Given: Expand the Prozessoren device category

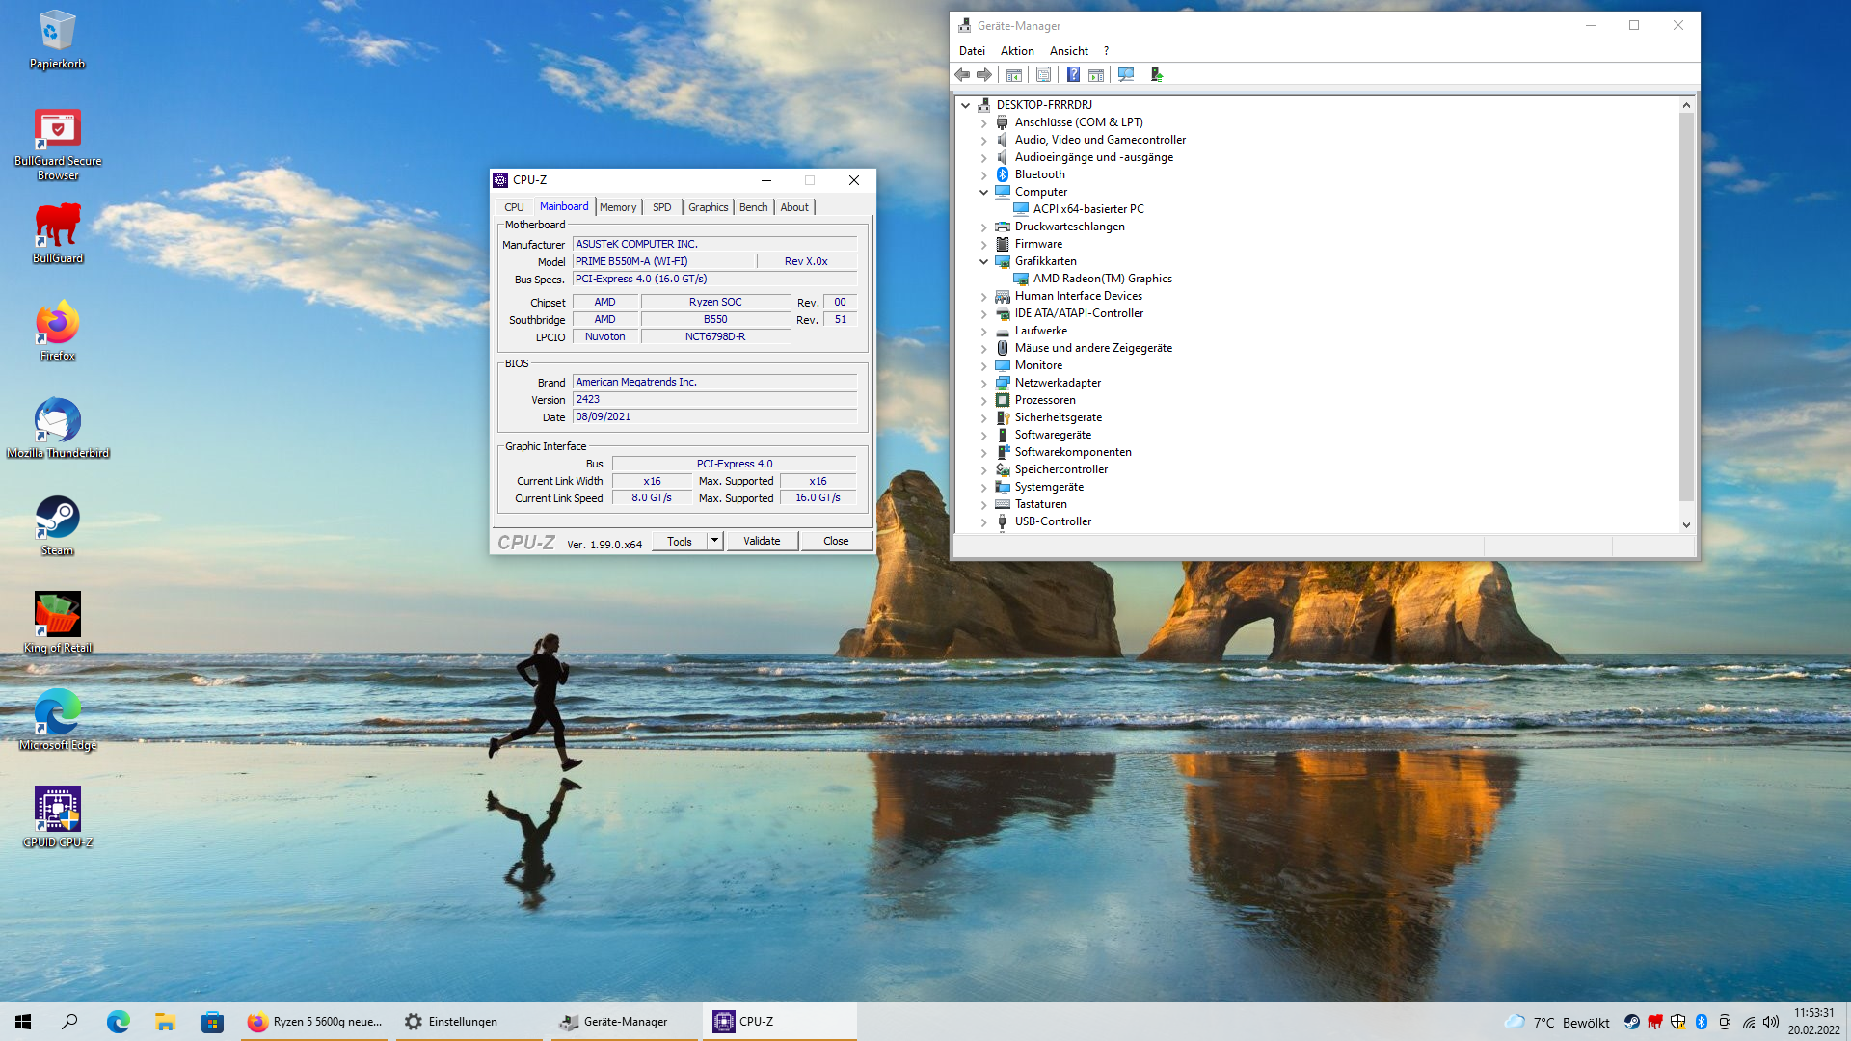Looking at the screenshot, I should pyautogui.click(x=983, y=400).
